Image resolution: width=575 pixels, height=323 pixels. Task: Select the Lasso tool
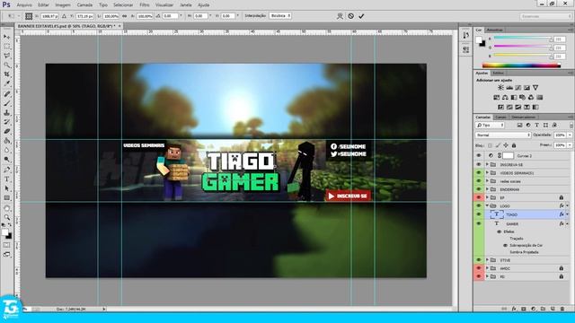[x=7, y=56]
